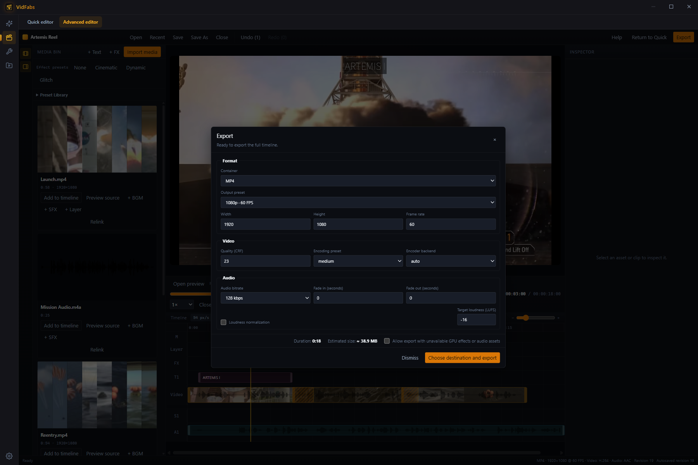Click Save As in the project toolbar
698x465 pixels.
click(x=199, y=38)
